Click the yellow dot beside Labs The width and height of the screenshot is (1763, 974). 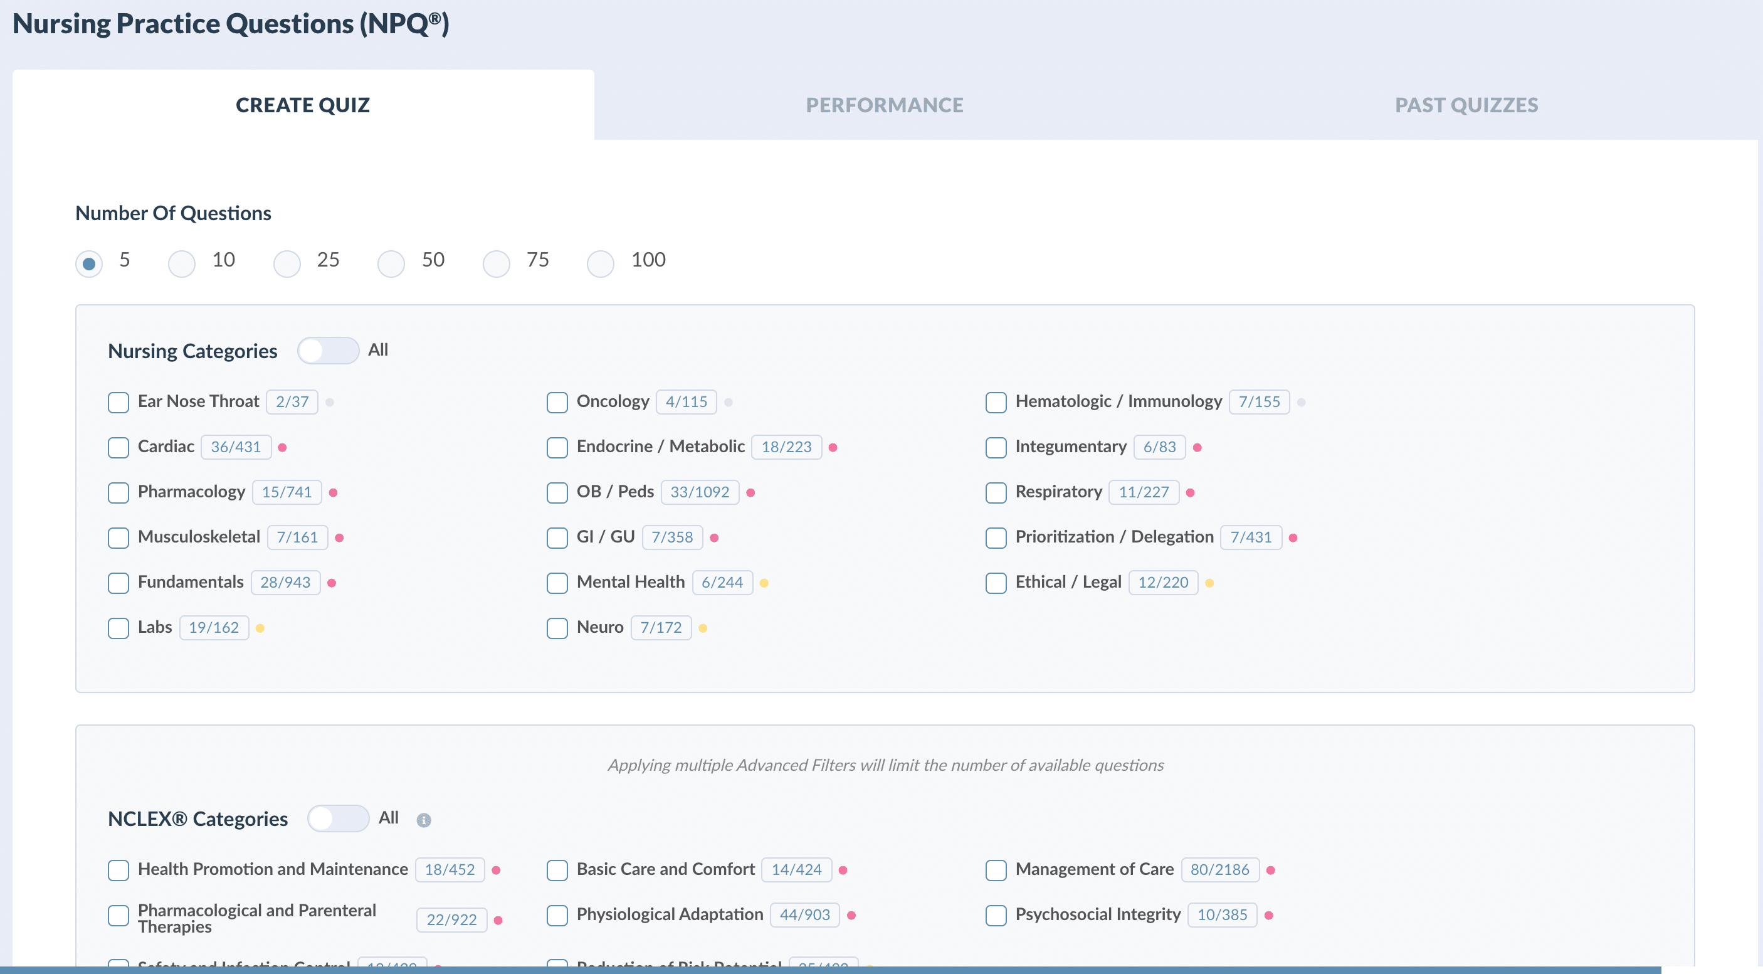[260, 628]
